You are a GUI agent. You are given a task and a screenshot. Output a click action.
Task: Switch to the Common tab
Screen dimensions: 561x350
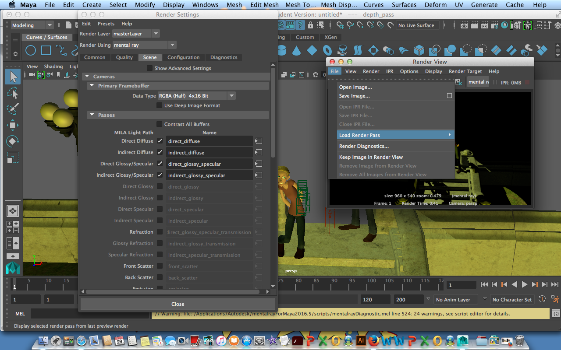coord(95,57)
